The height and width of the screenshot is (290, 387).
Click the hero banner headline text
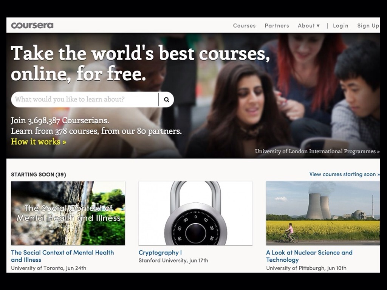pyautogui.click(x=141, y=63)
